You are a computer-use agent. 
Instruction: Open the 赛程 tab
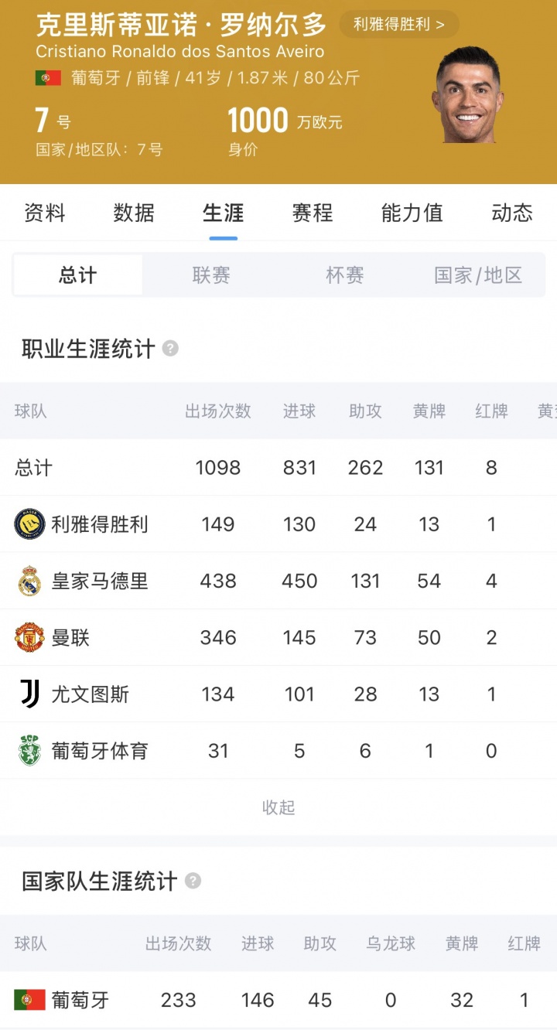pyautogui.click(x=313, y=213)
